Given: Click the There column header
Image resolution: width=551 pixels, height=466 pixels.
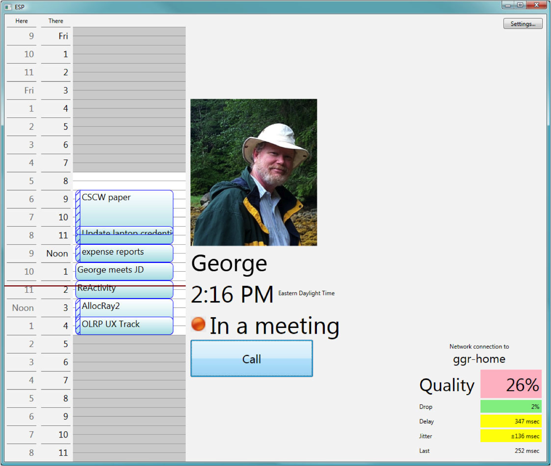Looking at the screenshot, I should [x=56, y=21].
